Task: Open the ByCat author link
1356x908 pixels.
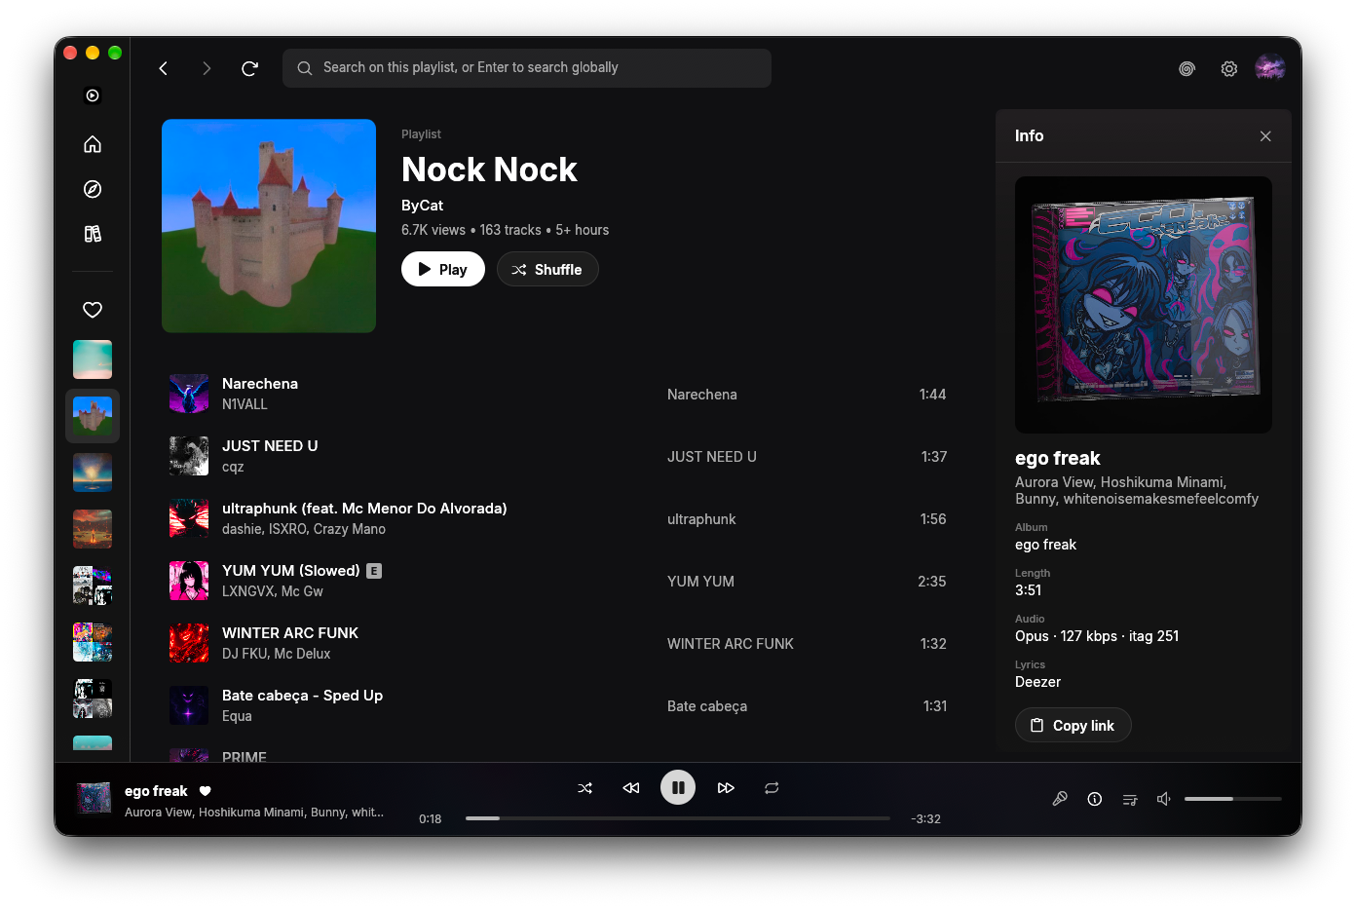Action: coord(422,206)
